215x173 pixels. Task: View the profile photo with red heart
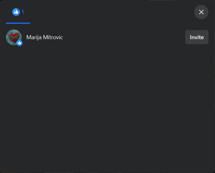(x=14, y=37)
